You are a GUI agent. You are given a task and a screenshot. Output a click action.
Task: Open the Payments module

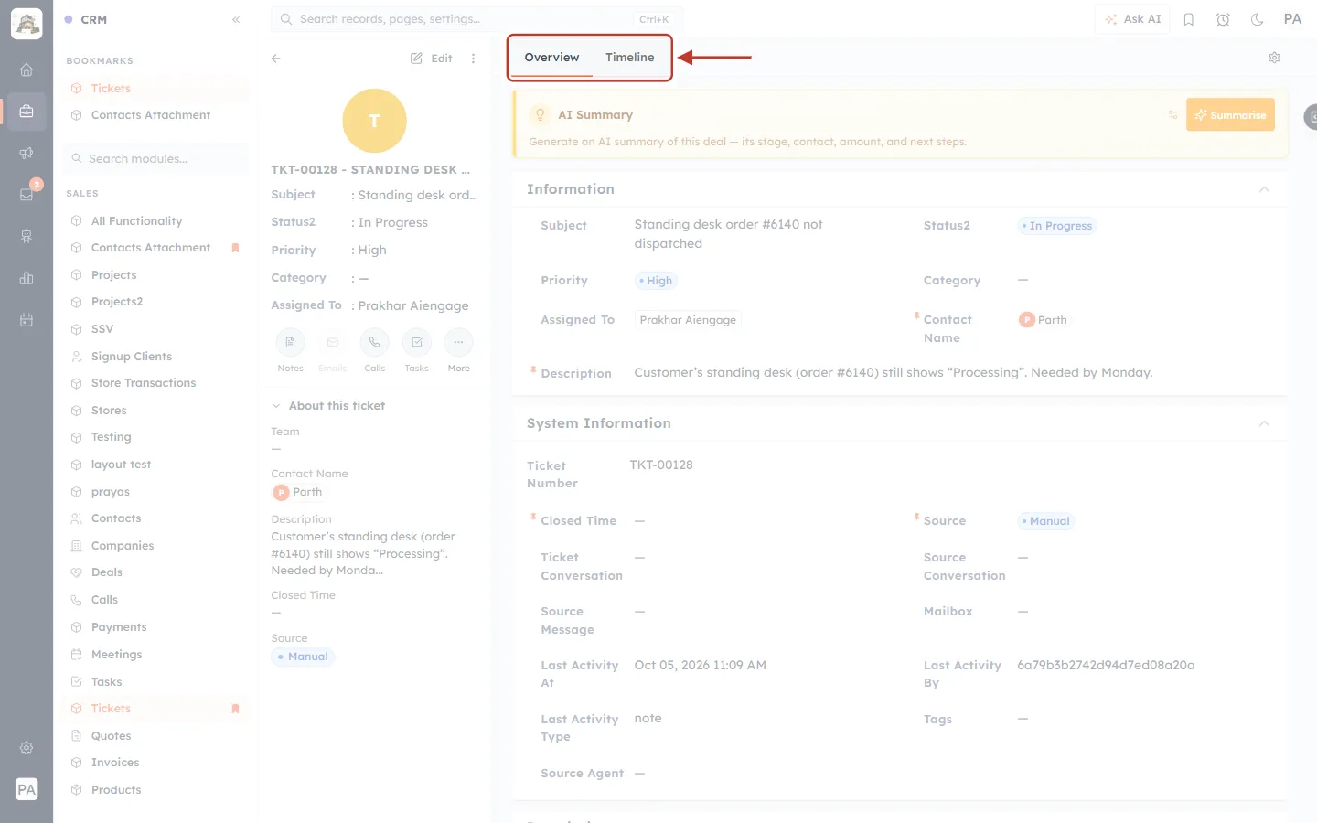119,627
